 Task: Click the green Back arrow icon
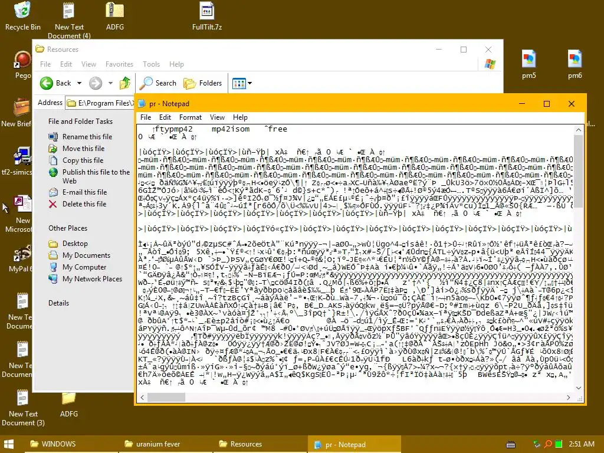[x=47, y=83]
